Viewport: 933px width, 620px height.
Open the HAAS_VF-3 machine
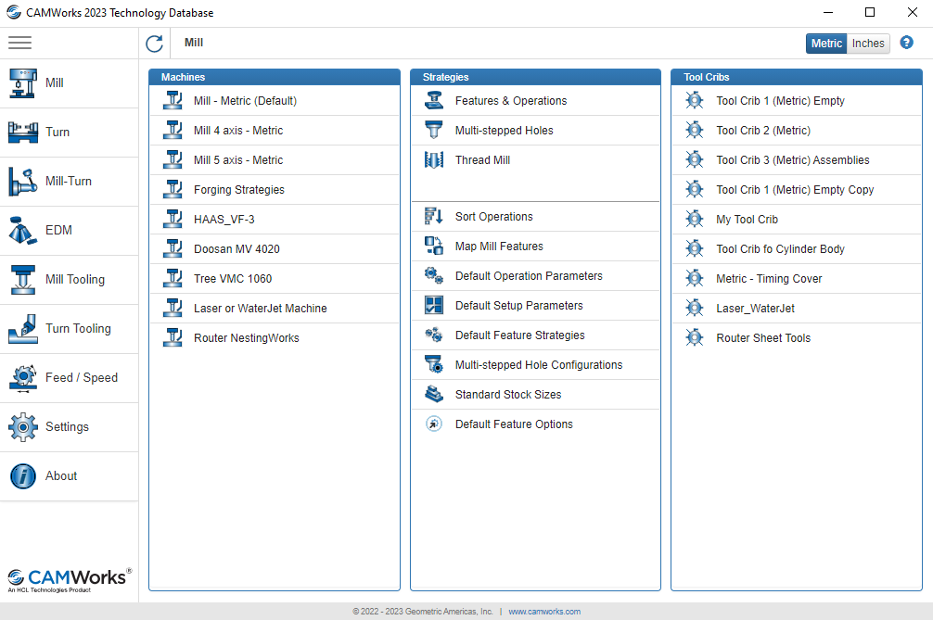275,220
